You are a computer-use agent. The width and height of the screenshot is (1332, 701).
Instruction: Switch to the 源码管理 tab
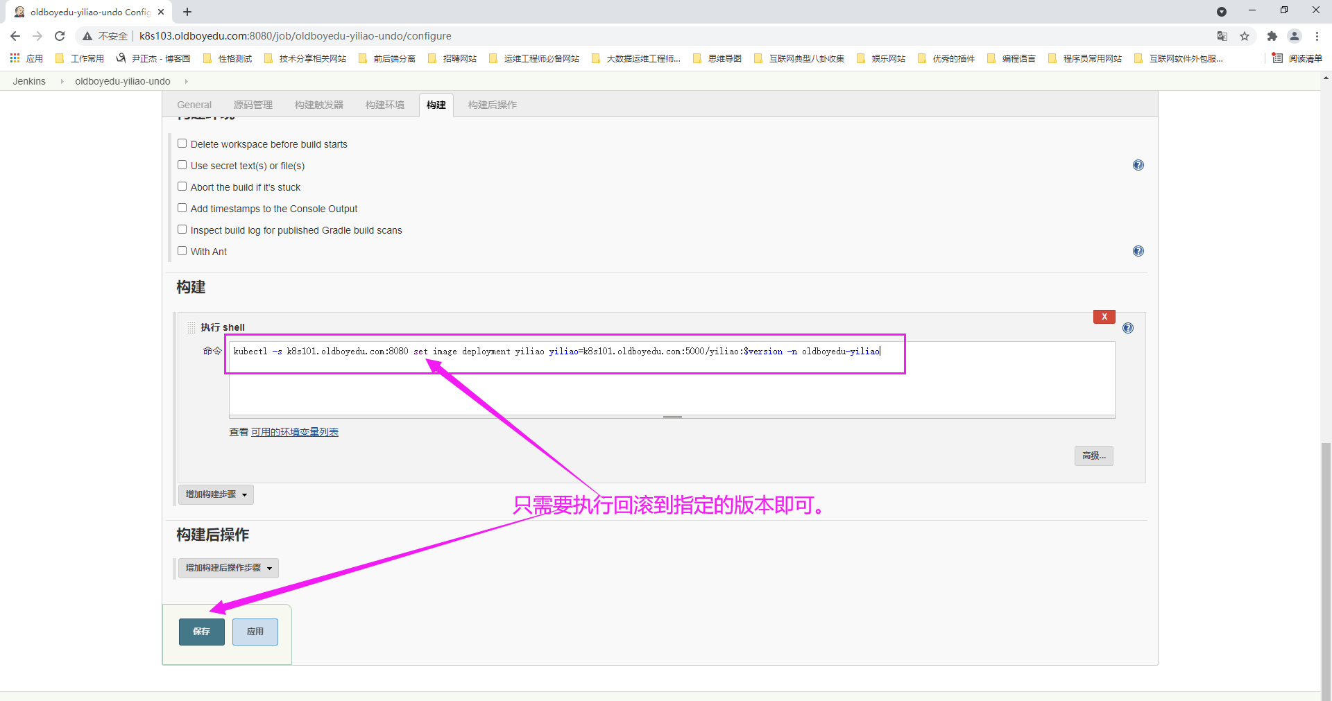coord(253,105)
